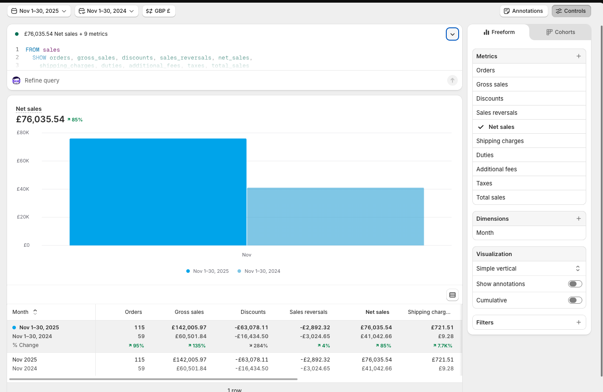Click the light blue 2024 chart bar

(335, 217)
